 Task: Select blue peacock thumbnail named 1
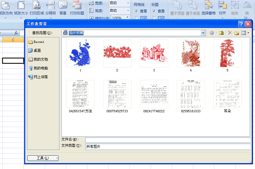point(81,53)
